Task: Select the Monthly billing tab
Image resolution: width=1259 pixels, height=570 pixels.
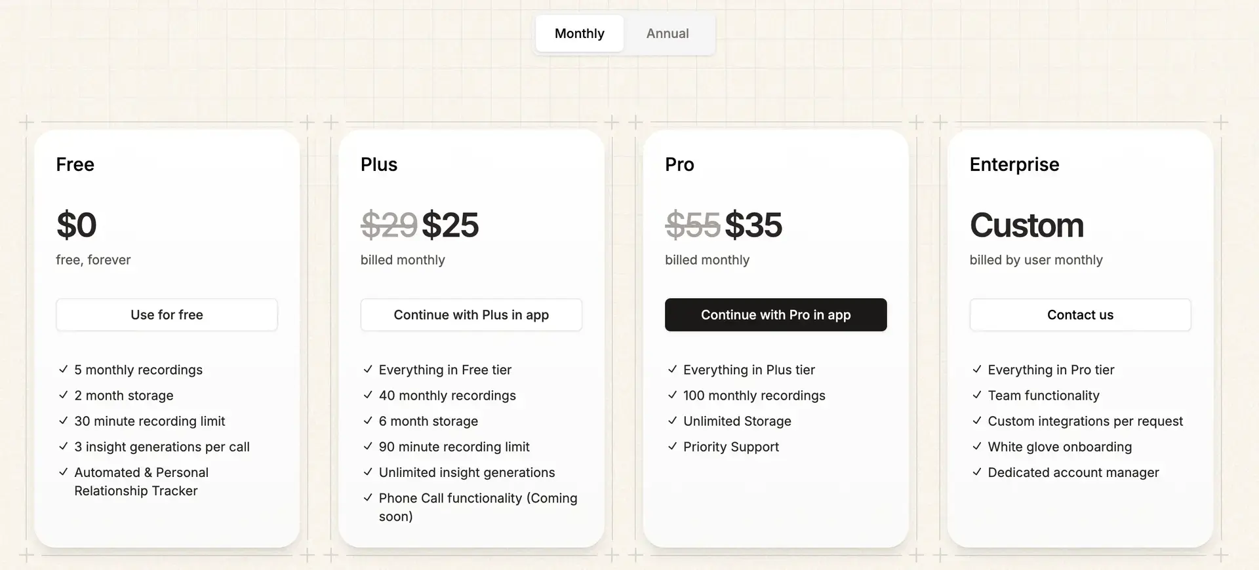Action: click(x=579, y=33)
